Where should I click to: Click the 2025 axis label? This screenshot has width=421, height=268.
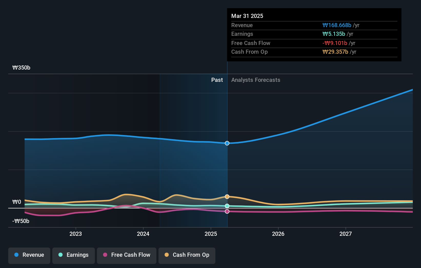coord(211,234)
